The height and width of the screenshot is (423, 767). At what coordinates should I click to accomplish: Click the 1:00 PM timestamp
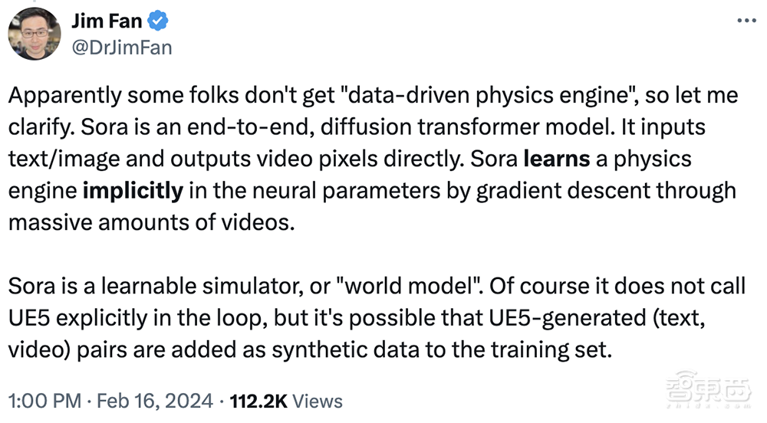coord(44,402)
